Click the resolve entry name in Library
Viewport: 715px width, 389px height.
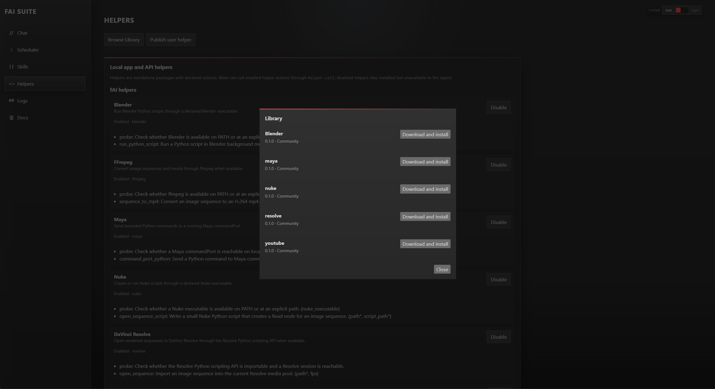tap(273, 216)
